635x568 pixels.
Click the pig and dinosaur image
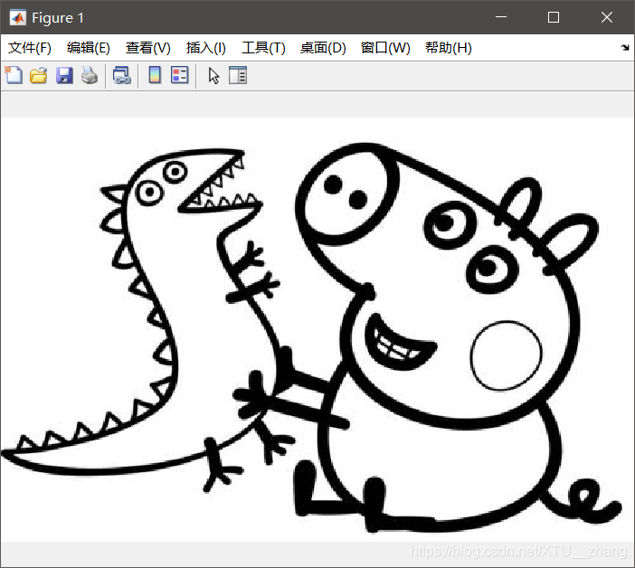click(317, 329)
